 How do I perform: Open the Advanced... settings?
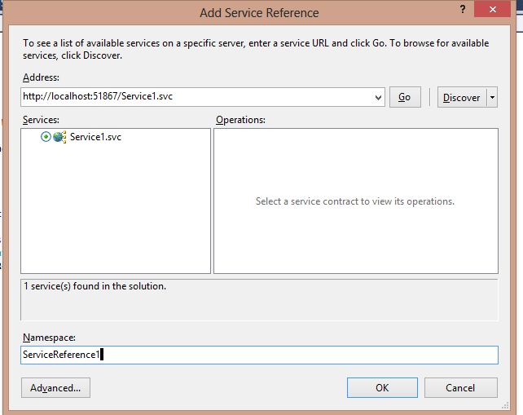(x=55, y=388)
